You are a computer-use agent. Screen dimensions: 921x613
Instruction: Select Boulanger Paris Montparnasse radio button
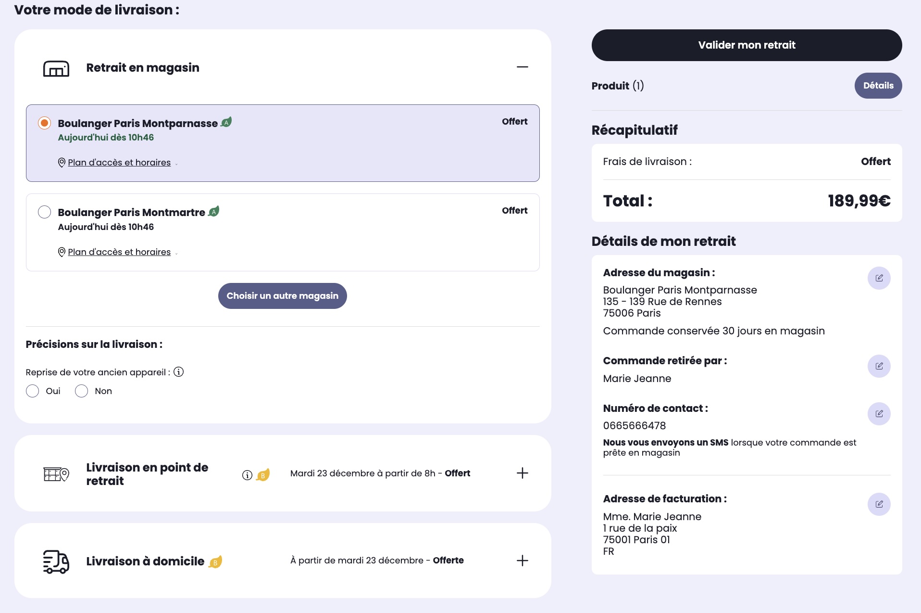pos(44,123)
